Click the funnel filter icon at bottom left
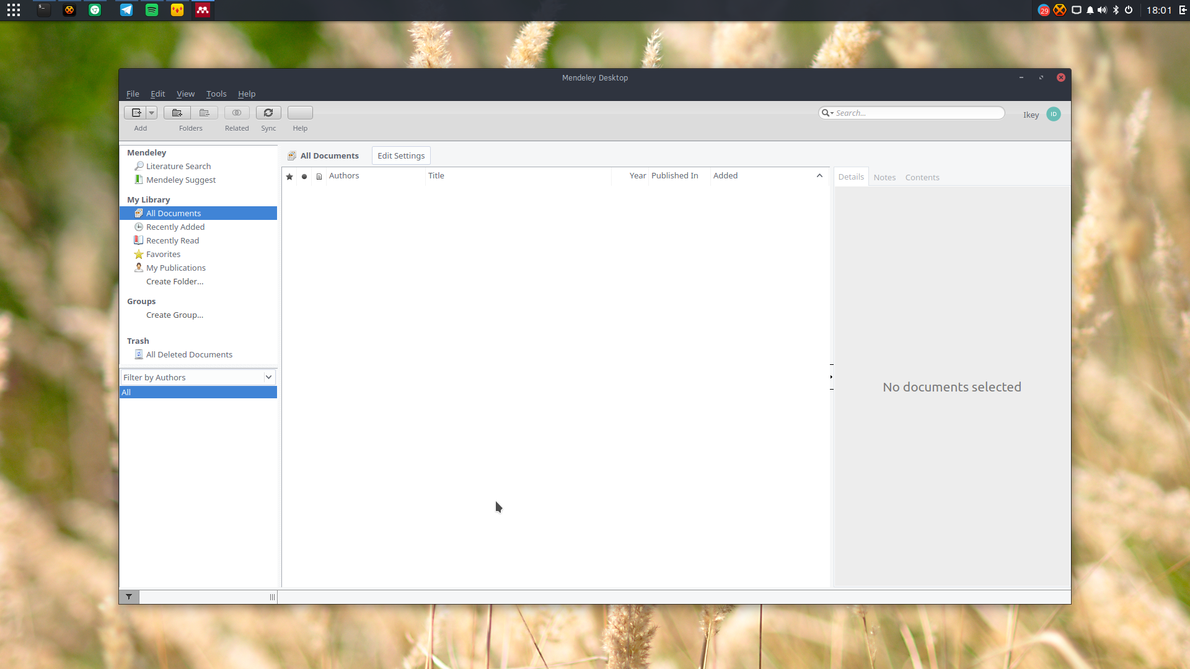Viewport: 1190px width, 669px height. click(x=129, y=597)
